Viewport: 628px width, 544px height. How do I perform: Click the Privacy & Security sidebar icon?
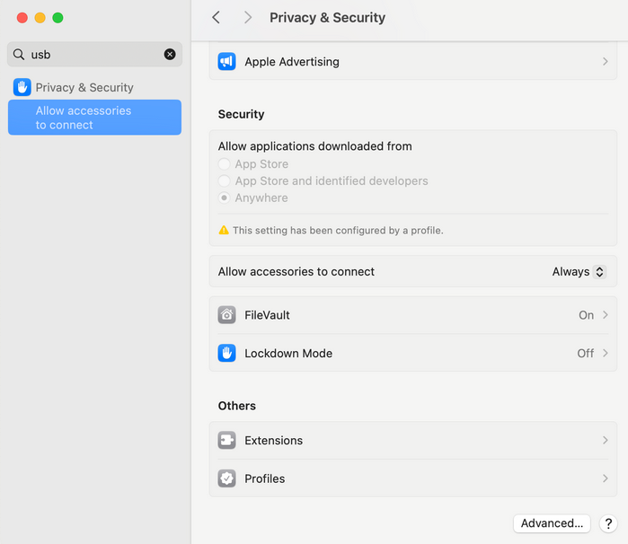[x=22, y=87]
